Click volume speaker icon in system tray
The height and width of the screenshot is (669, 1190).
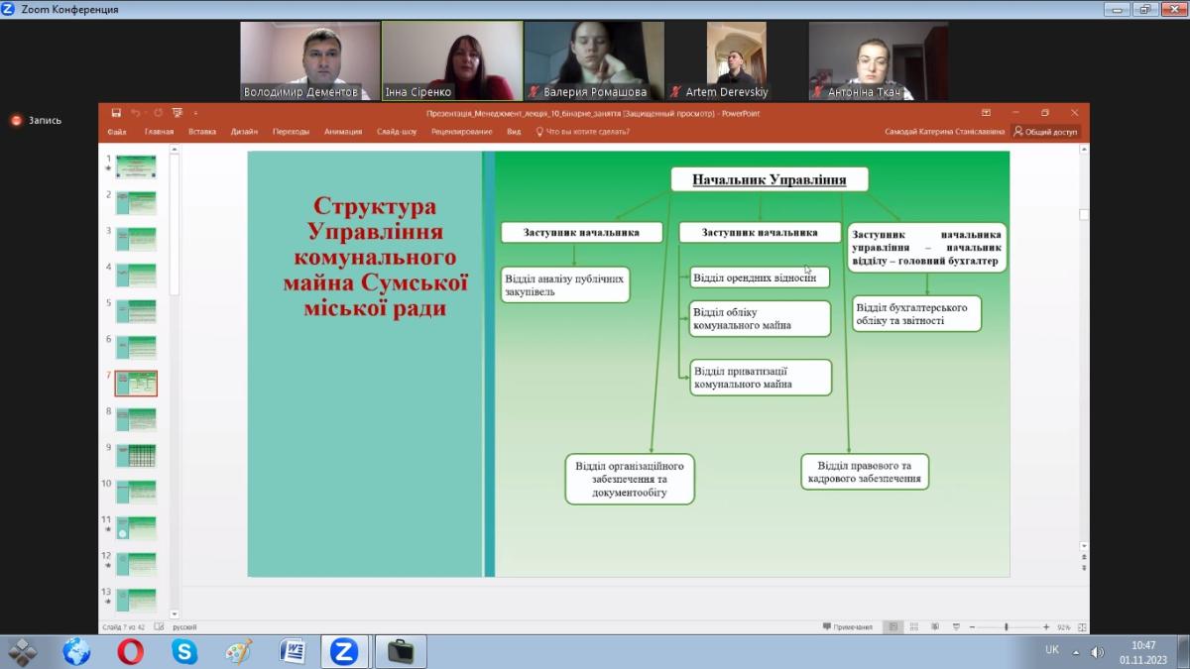(1098, 651)
